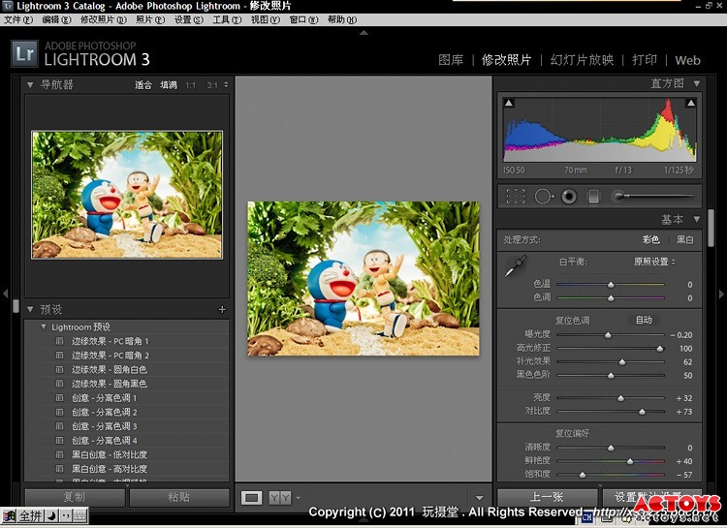The image size is (727, 528).
Task: Select the Graduated Filter tool
Action: click(593, 197)
